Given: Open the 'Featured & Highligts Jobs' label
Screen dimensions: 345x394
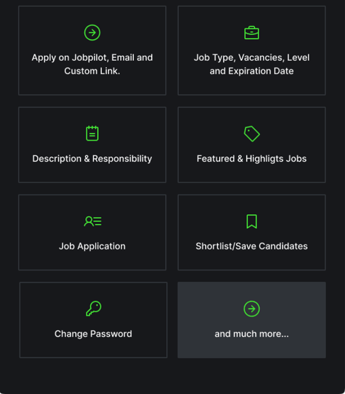Looking at the screenshot, I should [x=252, y=159].
